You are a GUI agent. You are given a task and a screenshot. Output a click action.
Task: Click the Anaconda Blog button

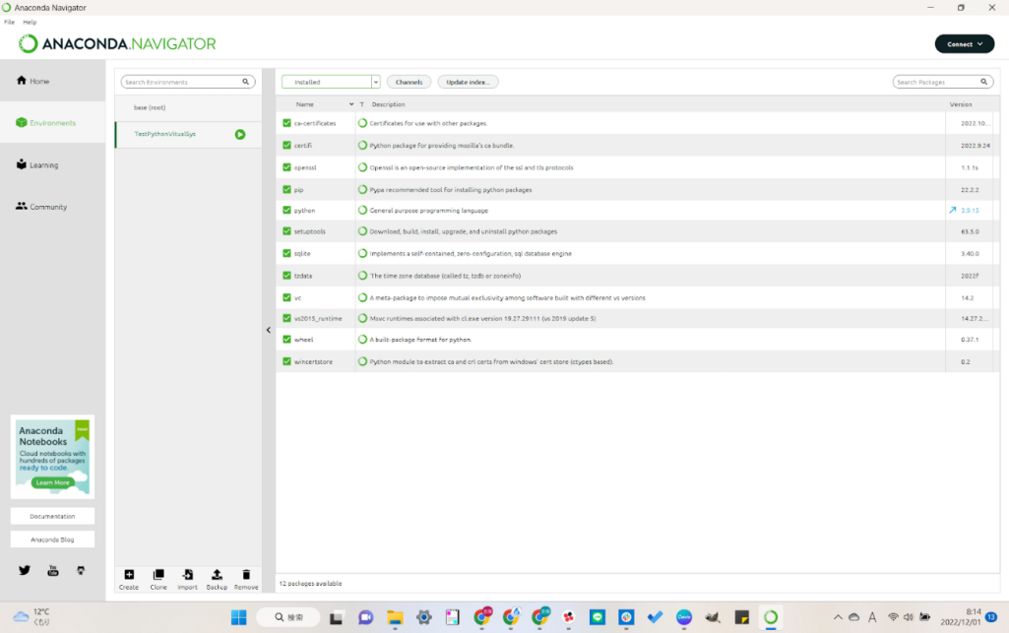coord(52,539)
